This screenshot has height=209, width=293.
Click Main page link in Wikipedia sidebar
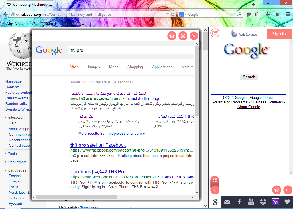point(13,81)
